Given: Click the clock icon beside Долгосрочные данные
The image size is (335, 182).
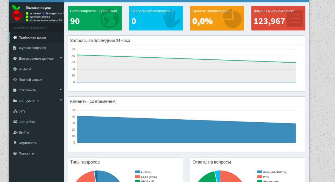Looking at the screenshot, I should 15,58.
